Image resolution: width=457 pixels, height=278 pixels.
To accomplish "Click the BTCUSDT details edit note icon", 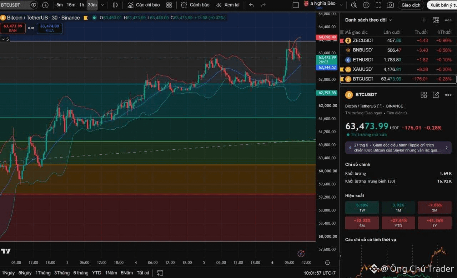I will 436,95.
